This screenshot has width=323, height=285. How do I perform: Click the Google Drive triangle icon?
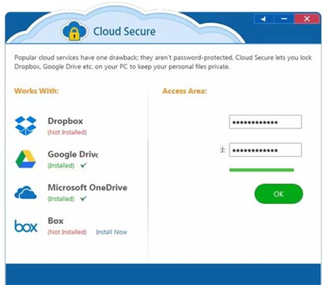coord(26,159)
